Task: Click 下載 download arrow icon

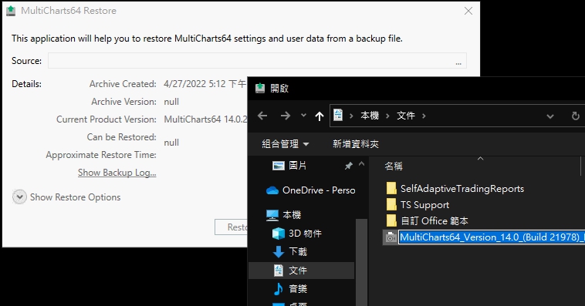Action: (279, 252)
